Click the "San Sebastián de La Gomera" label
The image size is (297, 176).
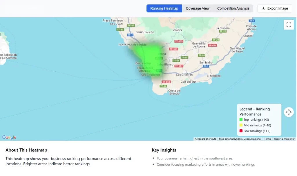click(8, 56)
